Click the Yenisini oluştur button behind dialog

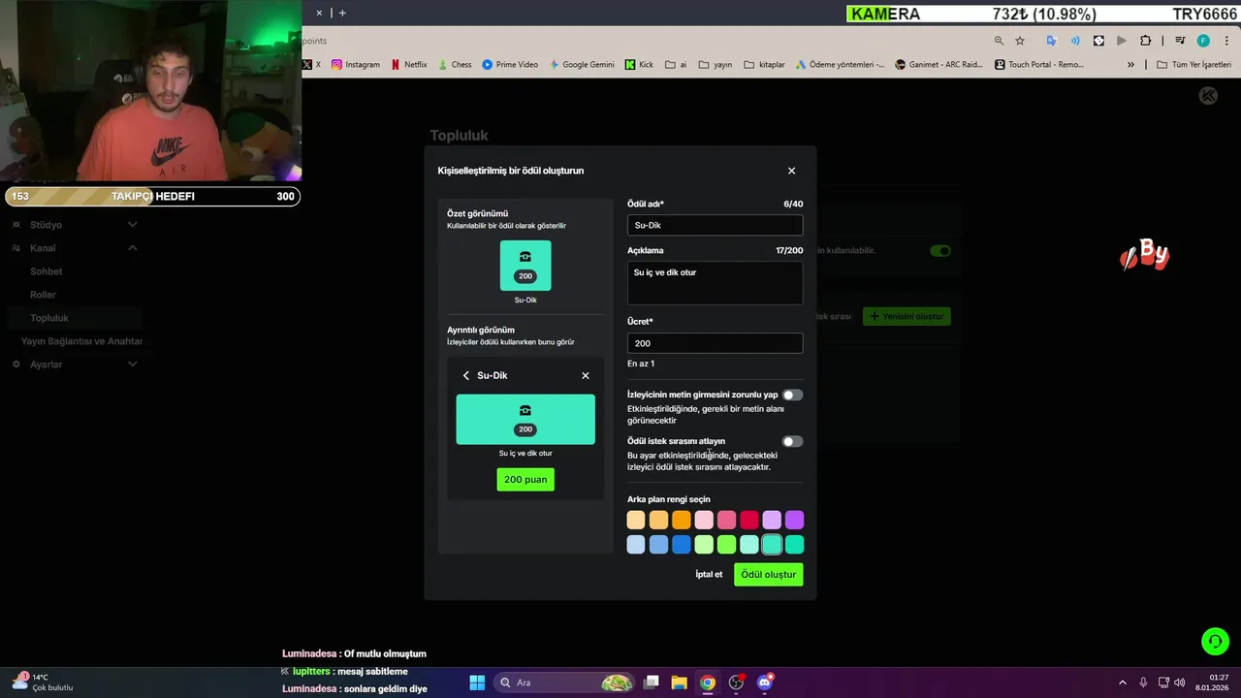click(907, 316)
